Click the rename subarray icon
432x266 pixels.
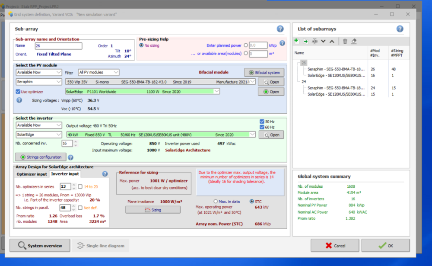(x=314, y=41)
